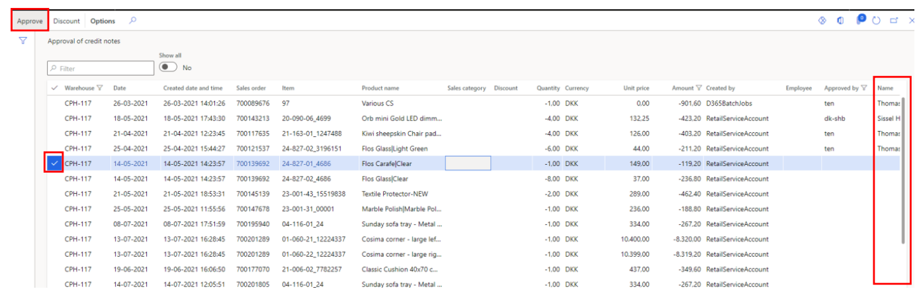Open in Microsoft Office icon
This screenshot has width=921, height=295.
[840, 21]
